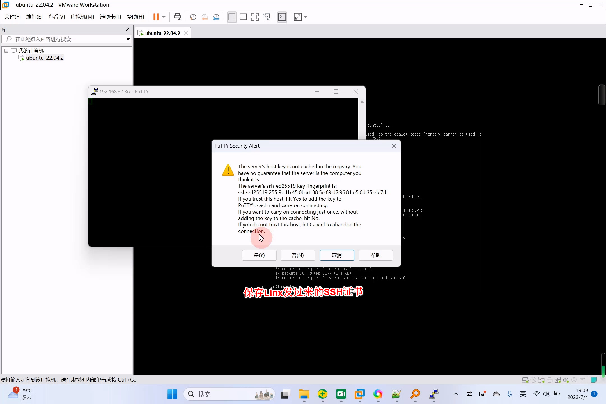Toggle the console view button
The height and width of the screenshot is (404, 606).
click(x=282, y=17)
